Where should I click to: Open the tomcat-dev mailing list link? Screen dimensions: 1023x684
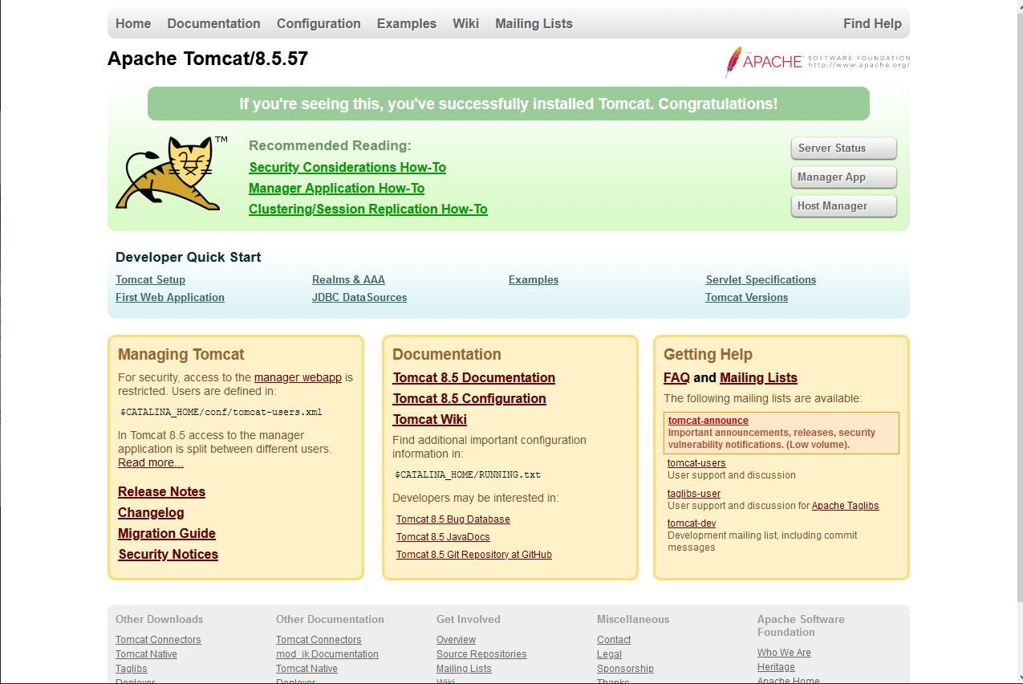click(692, 523)
